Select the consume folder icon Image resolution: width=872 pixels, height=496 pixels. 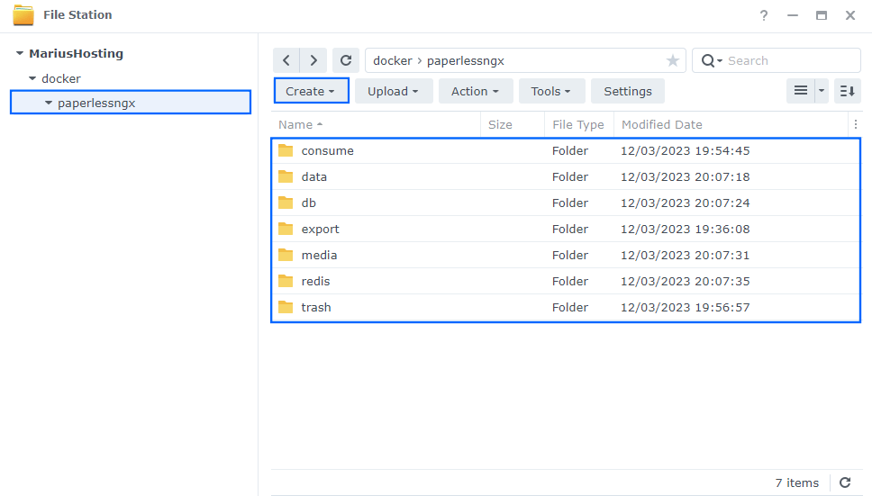(x=286, y=150)
